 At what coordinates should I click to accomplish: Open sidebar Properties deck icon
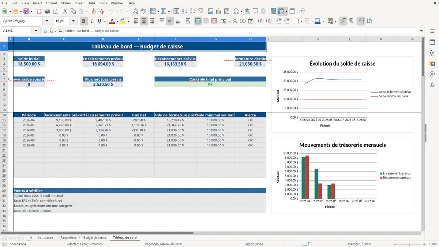[432, 42]
